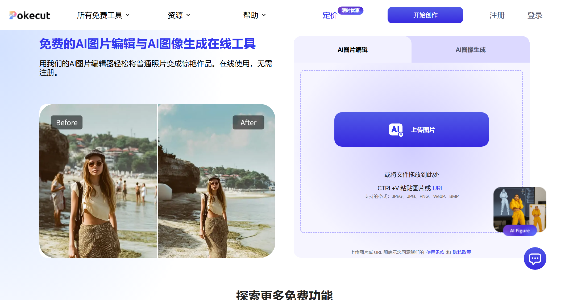This screenshot has width=569, height=300.
Task: Click the Before/After comparison divider
Action: (x=157, y=181)
